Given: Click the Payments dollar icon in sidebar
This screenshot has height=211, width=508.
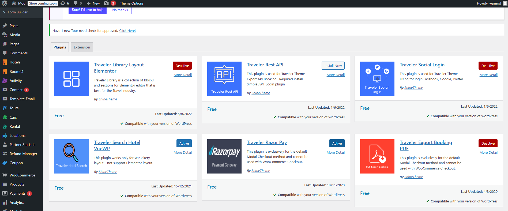Looking at the screenshot, I should [x=5, y=193].
